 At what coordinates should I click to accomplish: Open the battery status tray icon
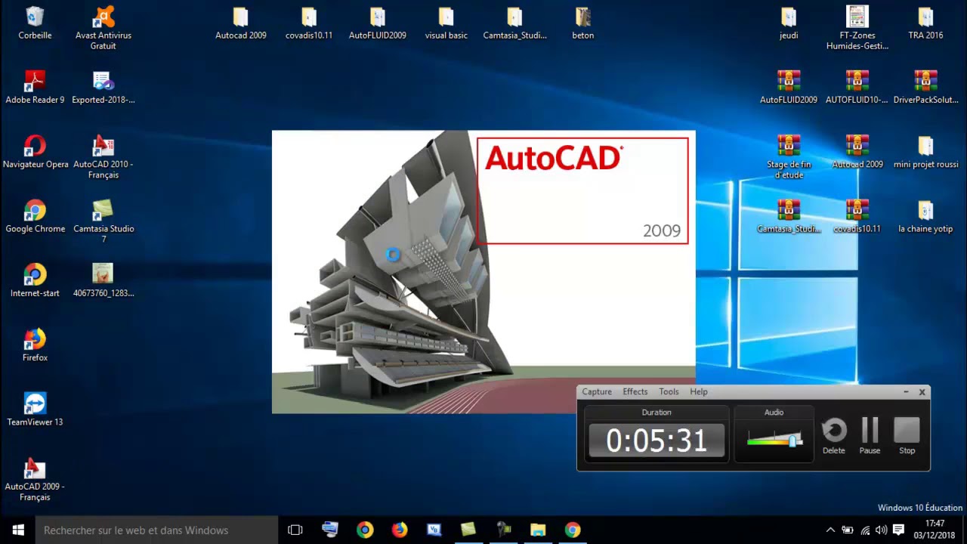848,530
